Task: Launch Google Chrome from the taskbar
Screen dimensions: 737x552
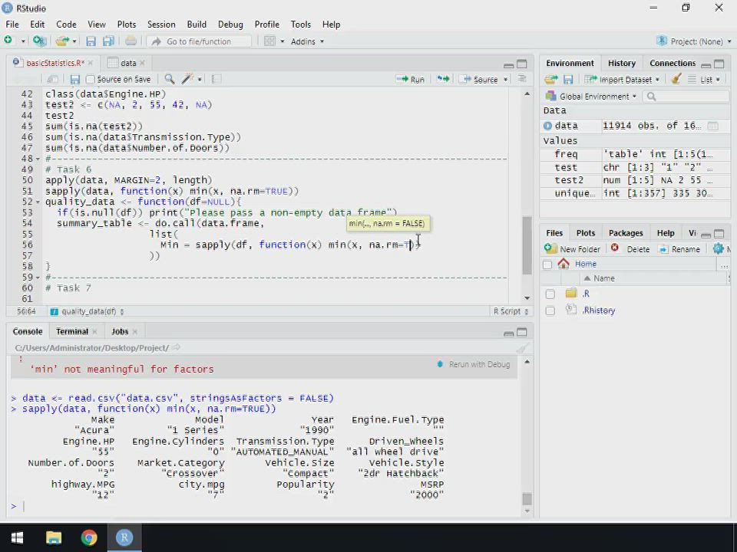Action: pos(89,537)
